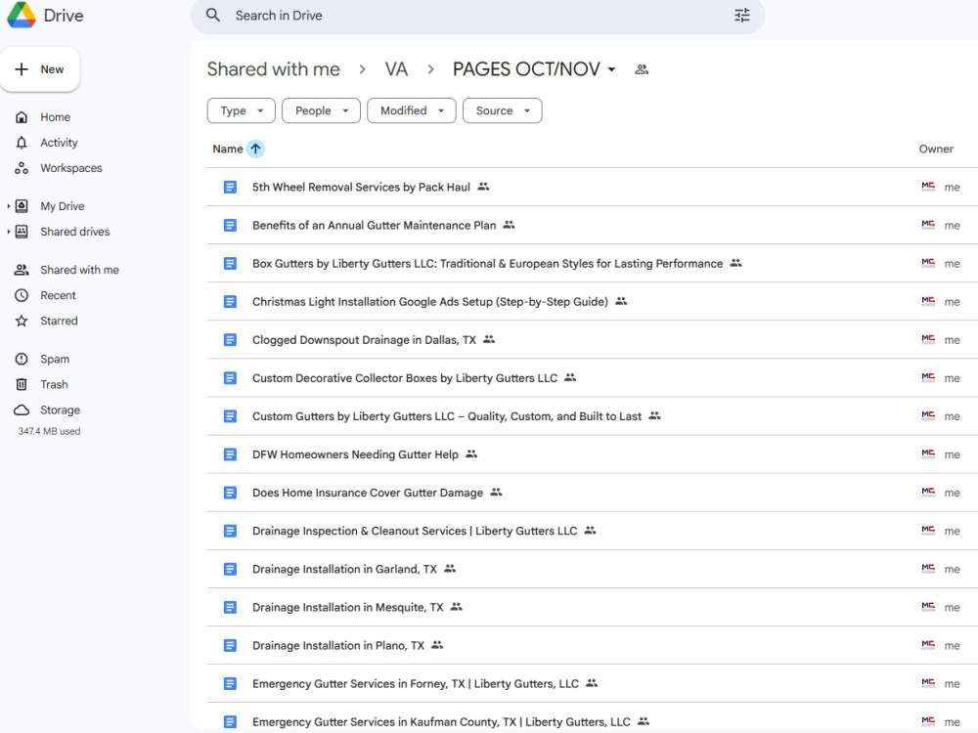Click the VA breadcrumb
Image resolution: width=978 pixels, height=733 pixels.
[x=396, y=69]
